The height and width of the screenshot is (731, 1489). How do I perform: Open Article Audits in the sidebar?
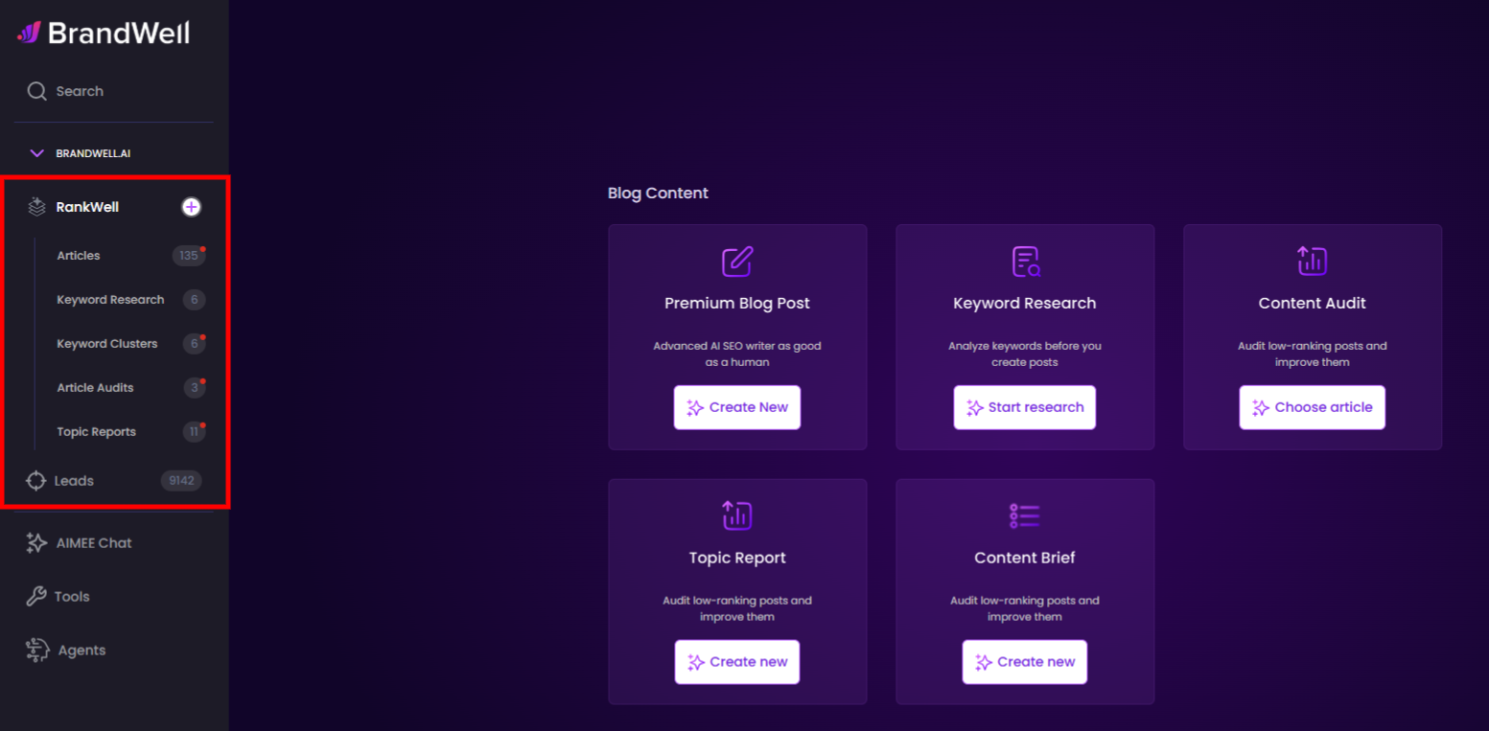coord(95,388)
